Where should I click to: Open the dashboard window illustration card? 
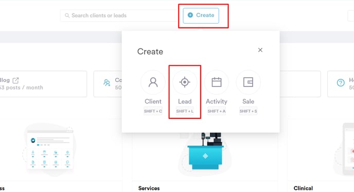(x=50, y=150)
